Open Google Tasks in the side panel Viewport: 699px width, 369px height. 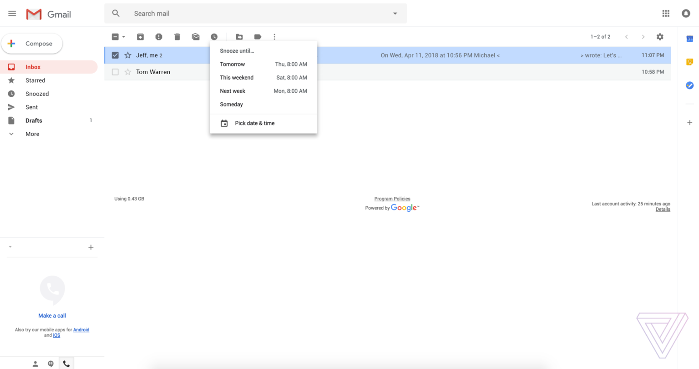click(689, 85)
